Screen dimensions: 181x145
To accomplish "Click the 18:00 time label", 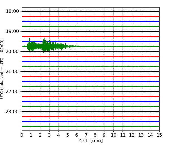I will [x=12, y=11].
